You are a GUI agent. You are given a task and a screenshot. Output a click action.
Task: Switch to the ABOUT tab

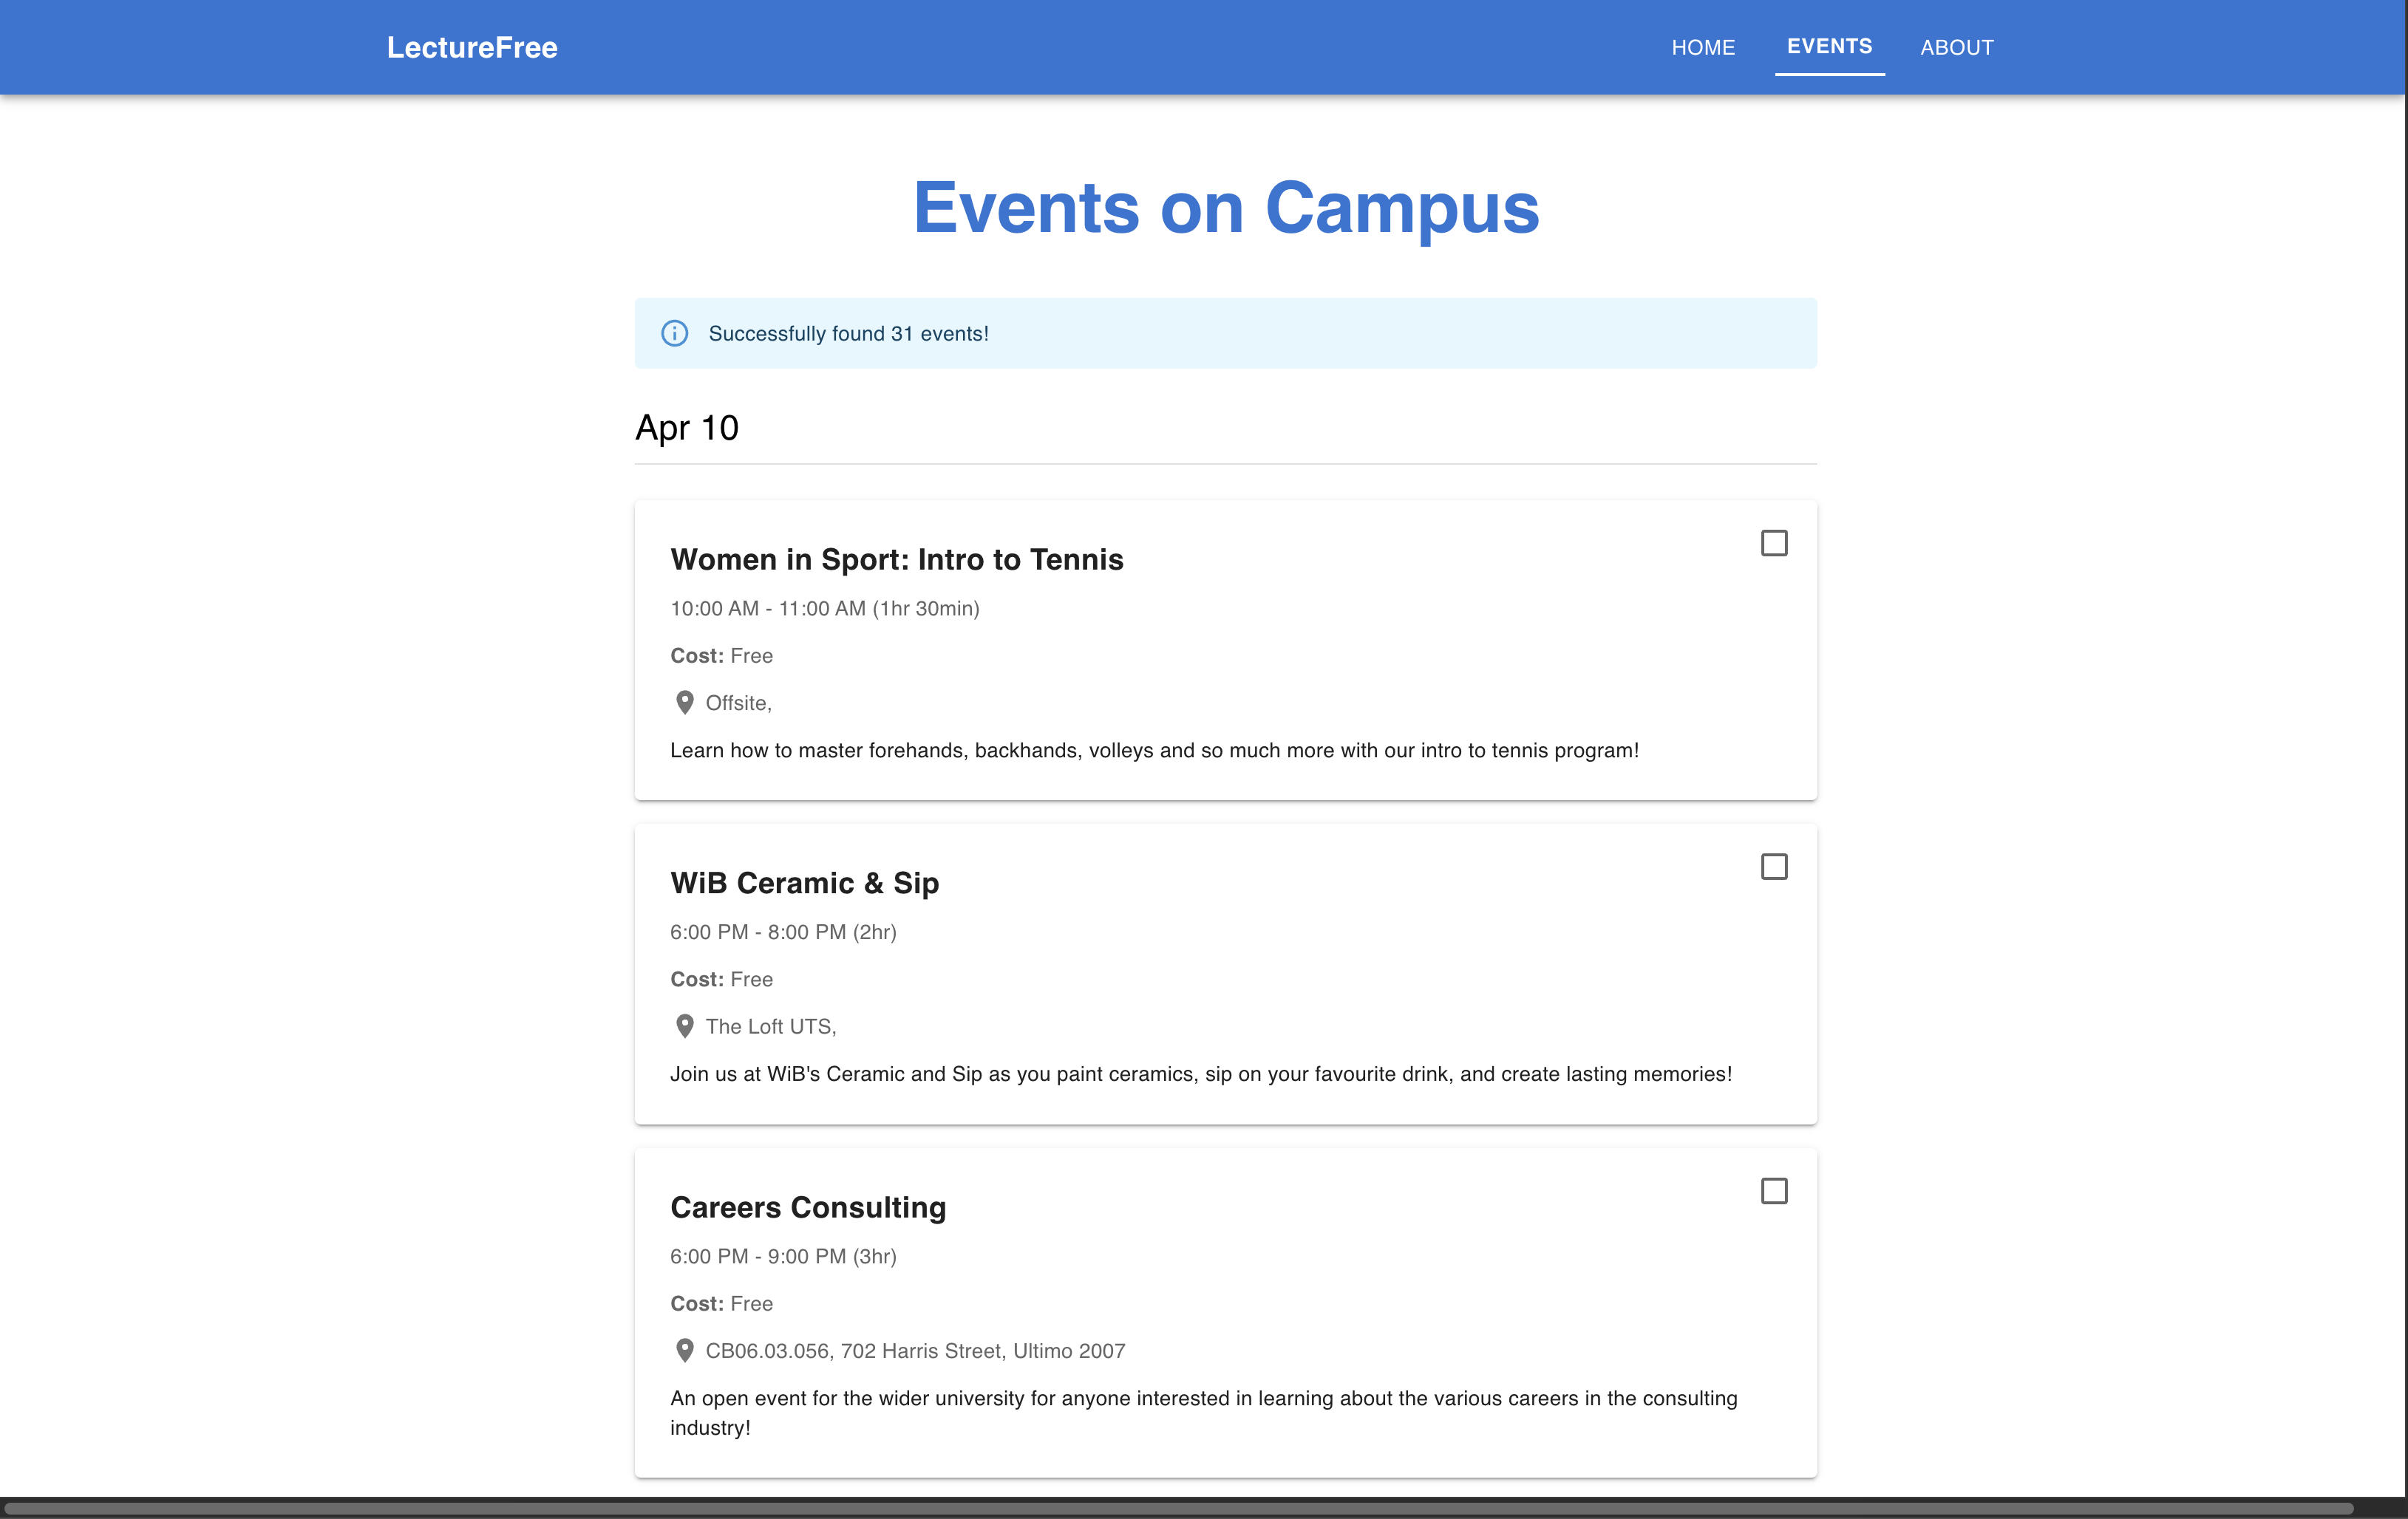coord(1956,47)
